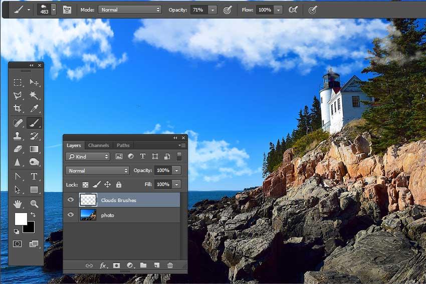This screenshot has height=284, width=426.
Task: Select the Healing Brush tool
Action: tap(18, 123)
